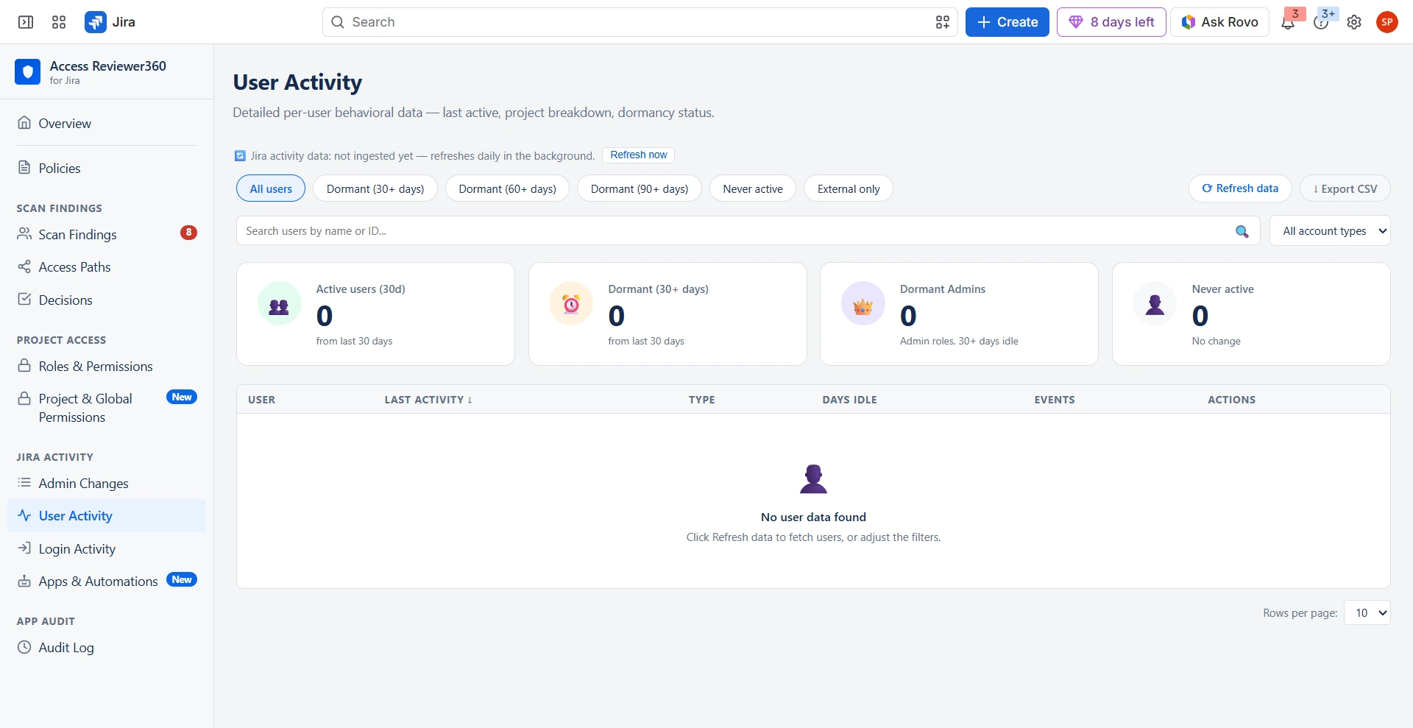
Task: Collapse the sidebar panel icon
Action: pos(26,22)
